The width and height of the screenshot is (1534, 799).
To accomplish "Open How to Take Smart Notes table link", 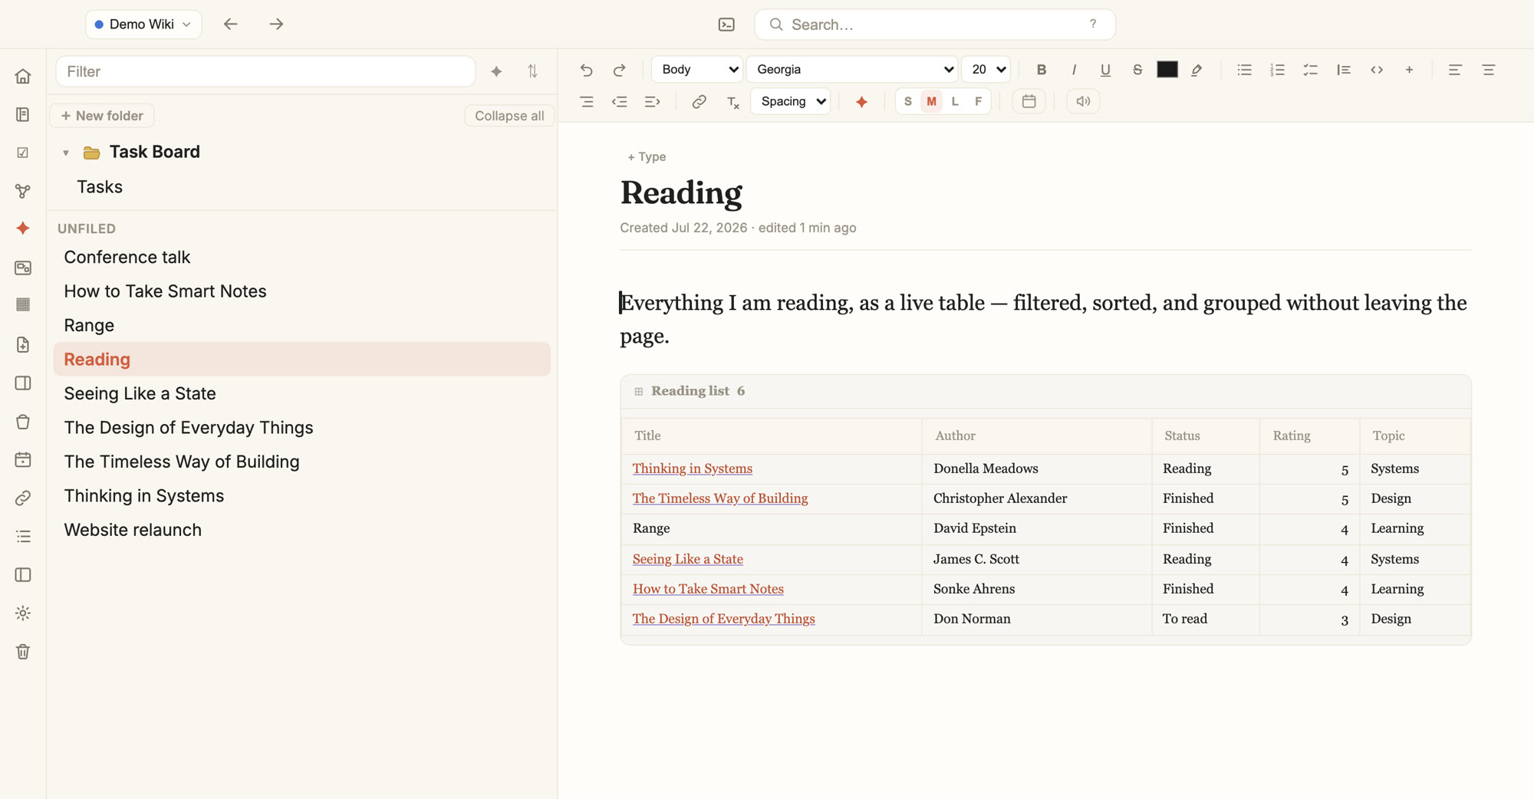I will (x=708, y=589).
